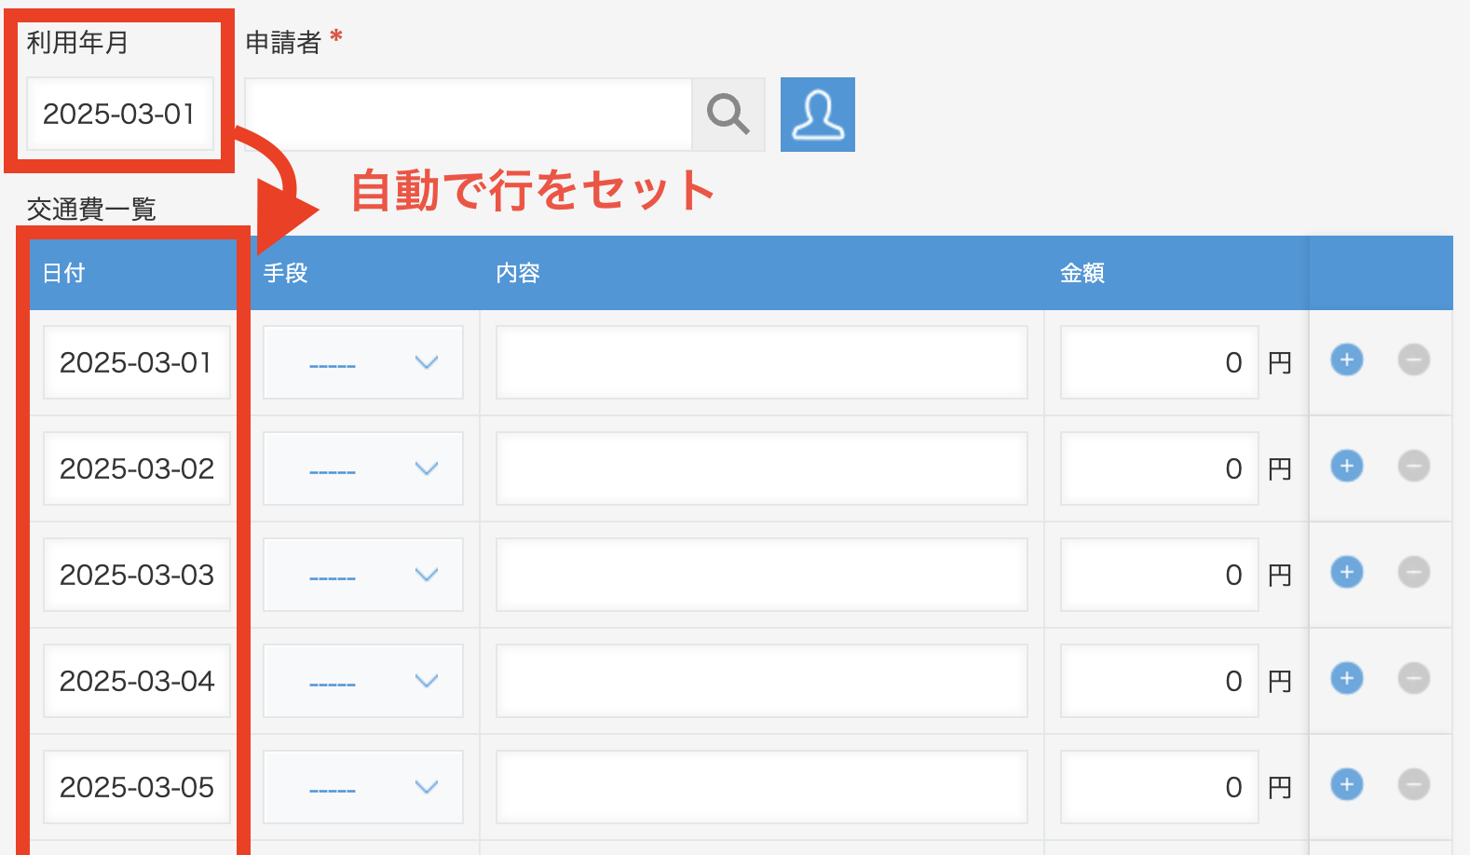Screen dimensions: 1470x855
Task: Open 手段 dropdown in 2025-03-01 row
Action: [363, 362]
